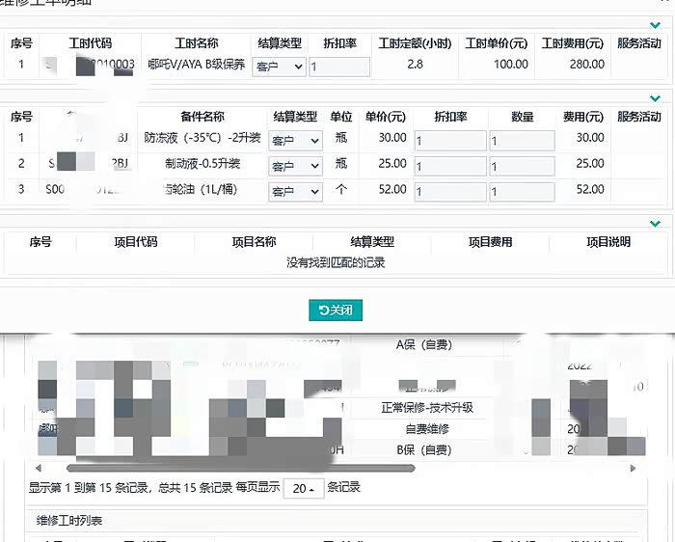The height and width of the screenshot is (542, 675).
Task: Click 项目费用 column header
Action: (x=490, y=242)
